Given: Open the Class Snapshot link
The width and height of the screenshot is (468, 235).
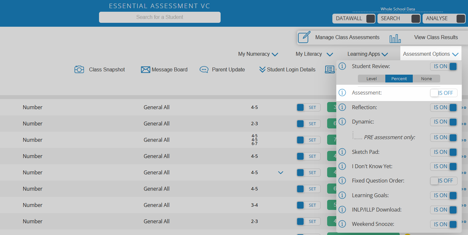Looking at the screenshot, I should (x=107, y=70).
